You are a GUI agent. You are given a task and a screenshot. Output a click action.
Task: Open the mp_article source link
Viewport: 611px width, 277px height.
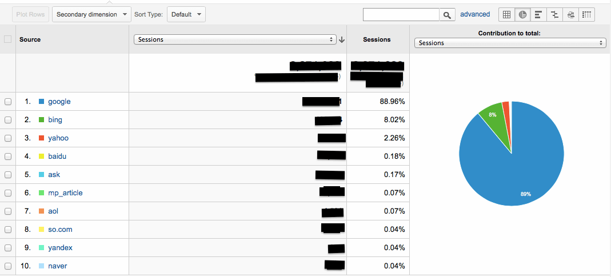pyautogui.click(x=66, y=193)
